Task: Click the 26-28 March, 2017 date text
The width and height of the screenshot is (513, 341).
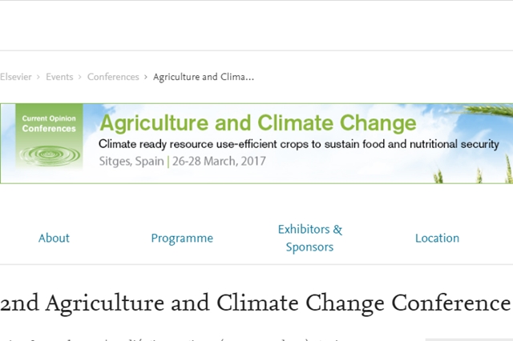Action: click(219, 161)
